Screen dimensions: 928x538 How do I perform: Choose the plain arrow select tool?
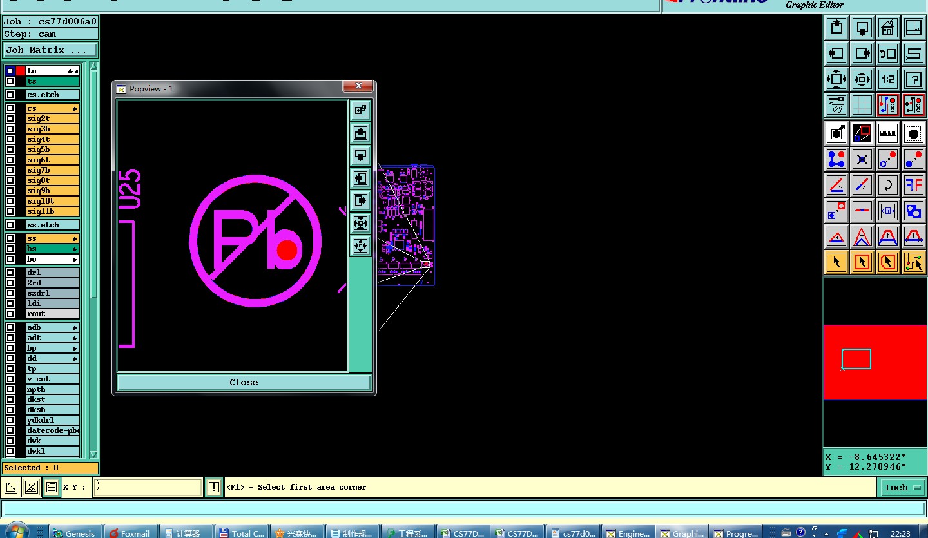(x=836, y=262)
